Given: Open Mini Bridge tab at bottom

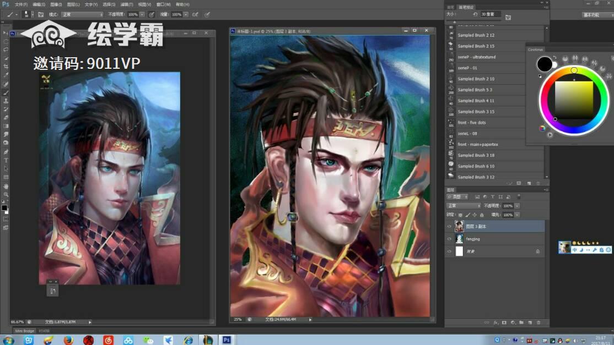Looking at the screenshot, I should (25, 331).
